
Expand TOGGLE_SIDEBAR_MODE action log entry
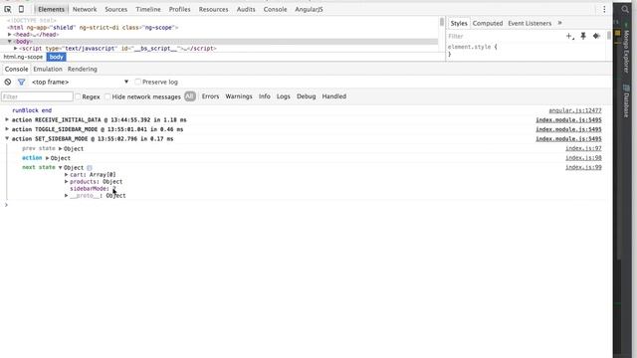tap(7, 129)
